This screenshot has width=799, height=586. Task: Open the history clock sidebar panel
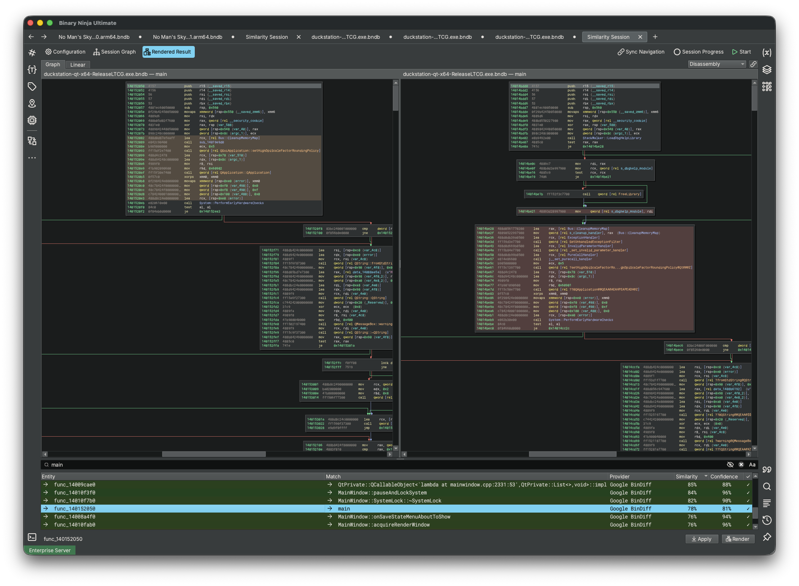[767, 520]
